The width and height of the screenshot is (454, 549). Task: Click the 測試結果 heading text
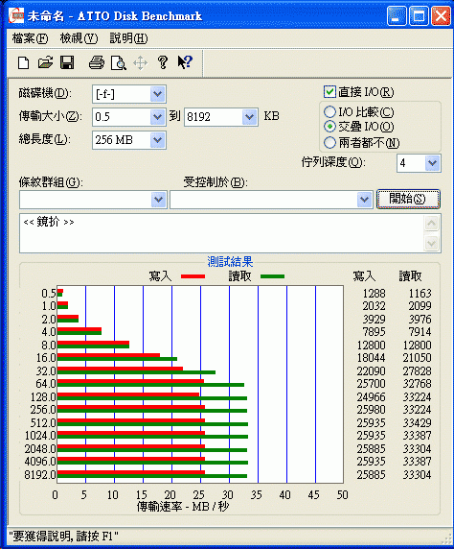coord(230,262)
